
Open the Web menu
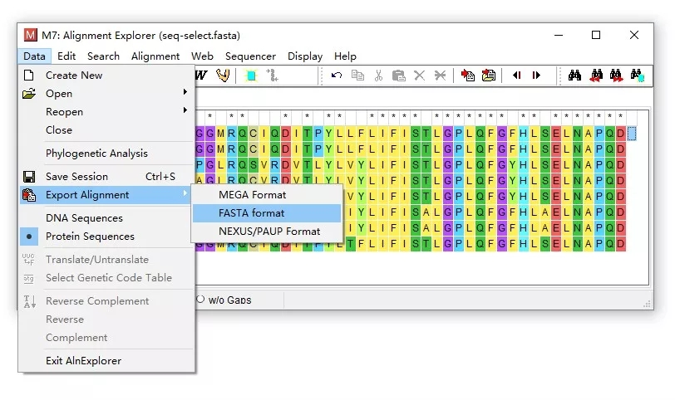tap(202, 56)
